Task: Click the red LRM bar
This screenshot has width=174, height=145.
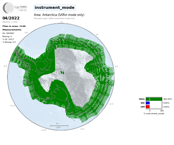Action: [x=148, y=107]
